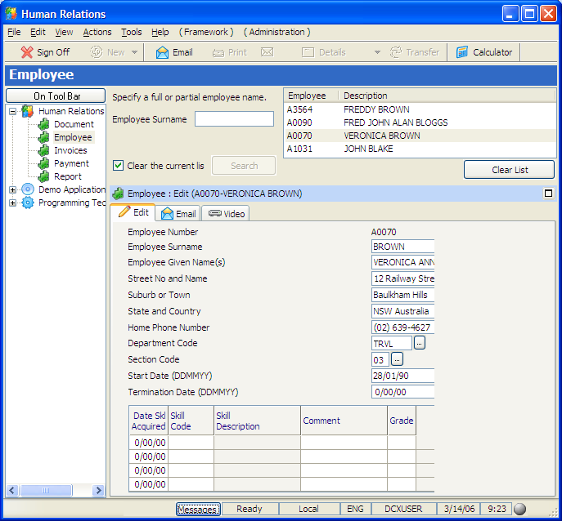Screen dimensions: 562x521
Task: Click the Employee Surname search field
Action: [234, 119]
